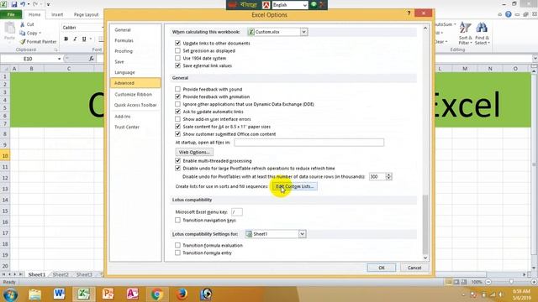Screen dimensions: 538x302
Task: Toggle Italic formatting in the ribbon
Action: (75, 39)
